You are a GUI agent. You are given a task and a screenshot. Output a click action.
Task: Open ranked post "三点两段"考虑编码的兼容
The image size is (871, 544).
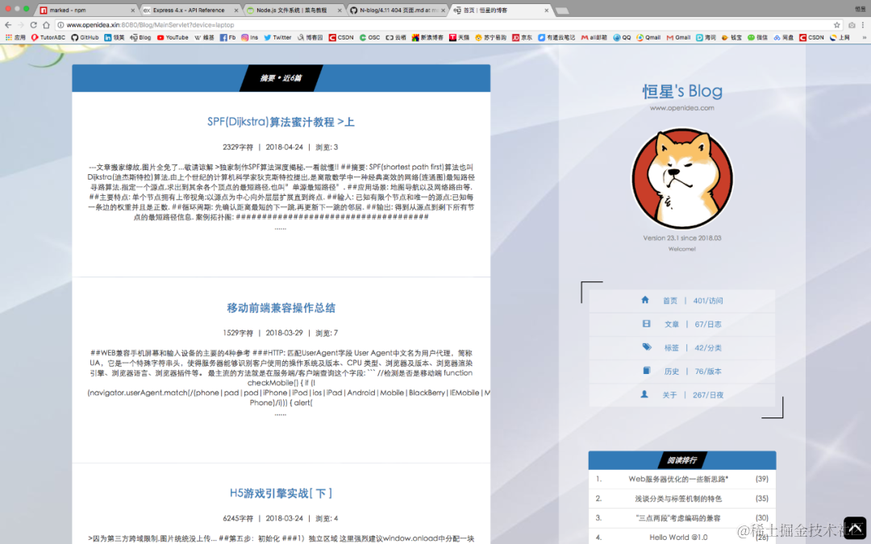pos(678,518)
